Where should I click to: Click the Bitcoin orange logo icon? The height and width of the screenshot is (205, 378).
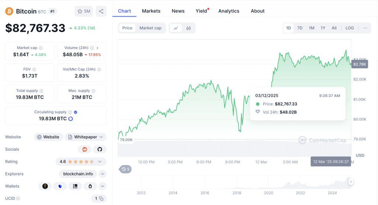(x=9, y=11)
